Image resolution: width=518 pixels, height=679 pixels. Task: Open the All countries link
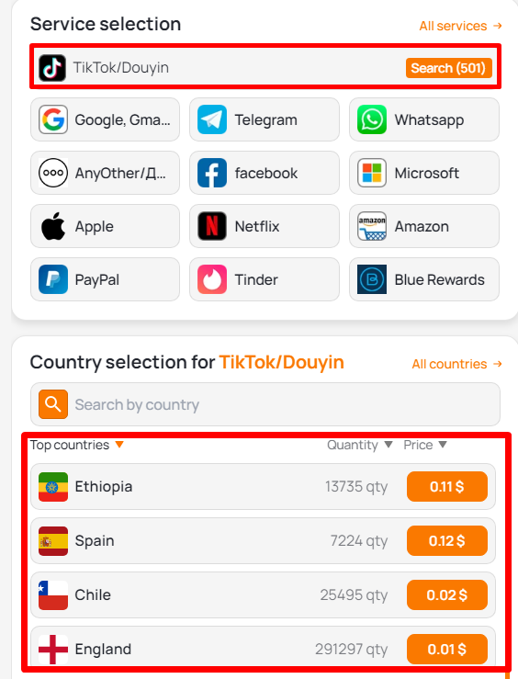tap(457, 364)
